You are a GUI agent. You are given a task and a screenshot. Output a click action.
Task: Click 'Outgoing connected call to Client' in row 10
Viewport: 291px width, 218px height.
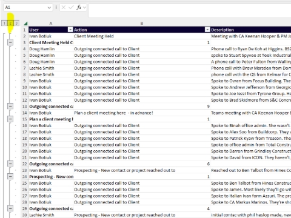(x=142, y=87)
